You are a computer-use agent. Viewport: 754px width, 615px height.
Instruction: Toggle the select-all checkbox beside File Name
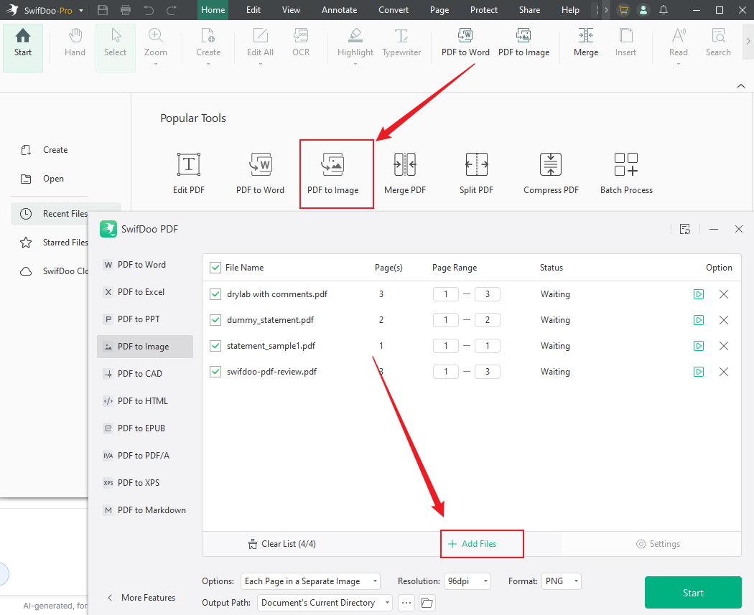tap(215, 267)
